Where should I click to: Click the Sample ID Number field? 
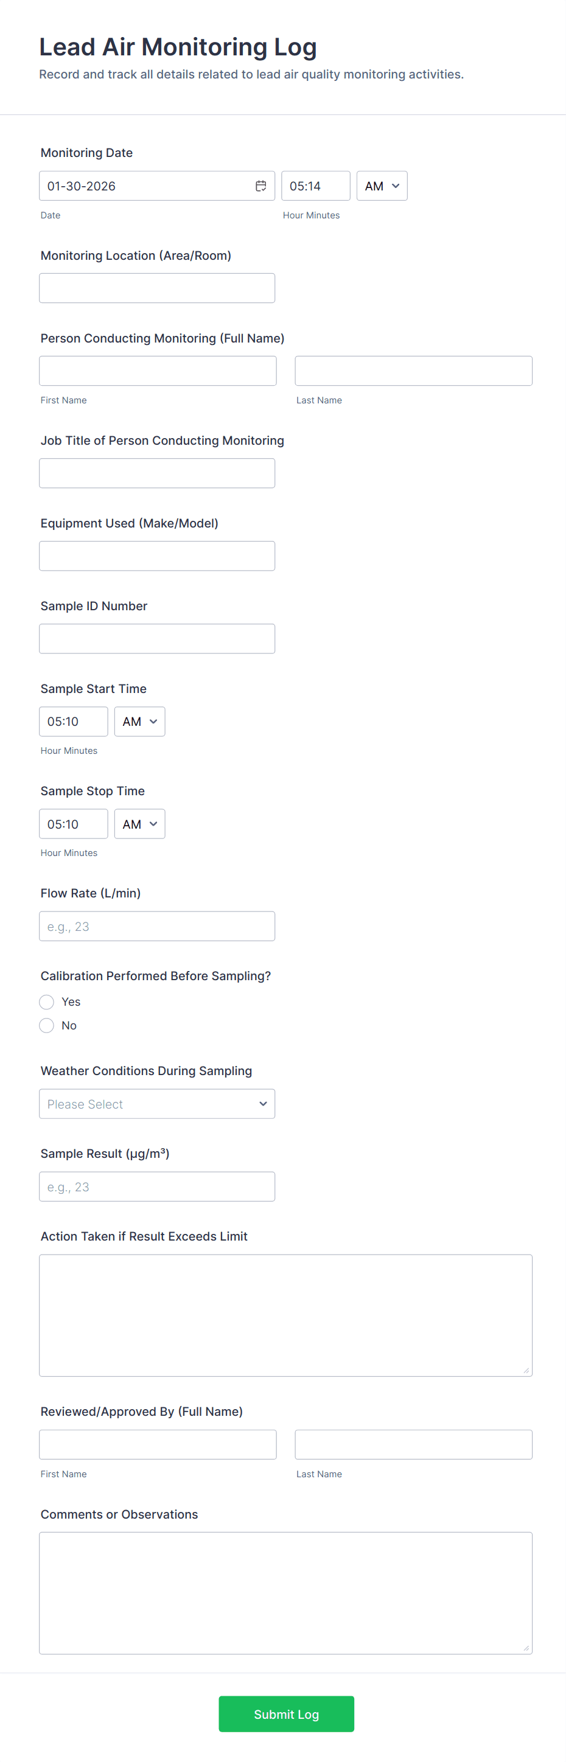pyautogui.click(x=157, y=639)
